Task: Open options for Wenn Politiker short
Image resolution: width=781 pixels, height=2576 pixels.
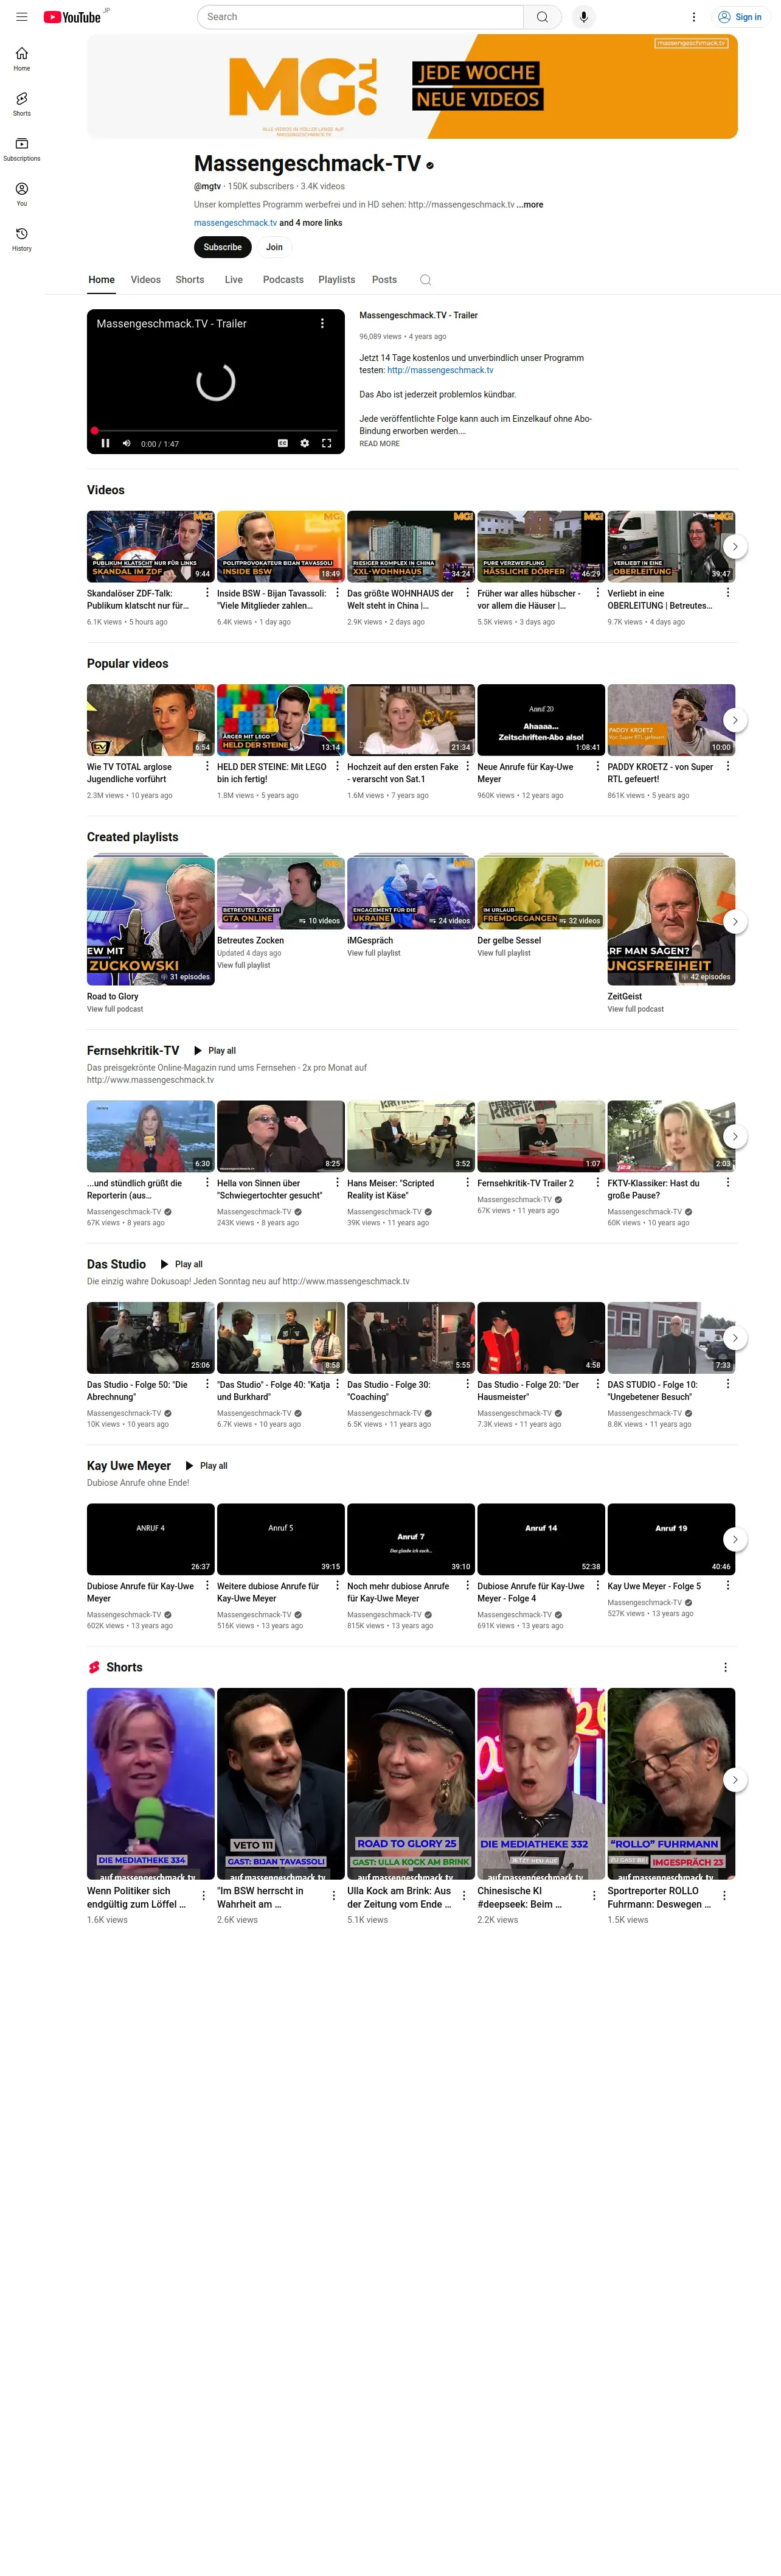Action: pos(204,1895)
